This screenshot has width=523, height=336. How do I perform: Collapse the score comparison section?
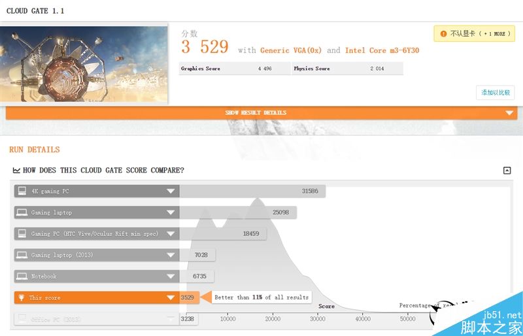click(x=507, y=171)
